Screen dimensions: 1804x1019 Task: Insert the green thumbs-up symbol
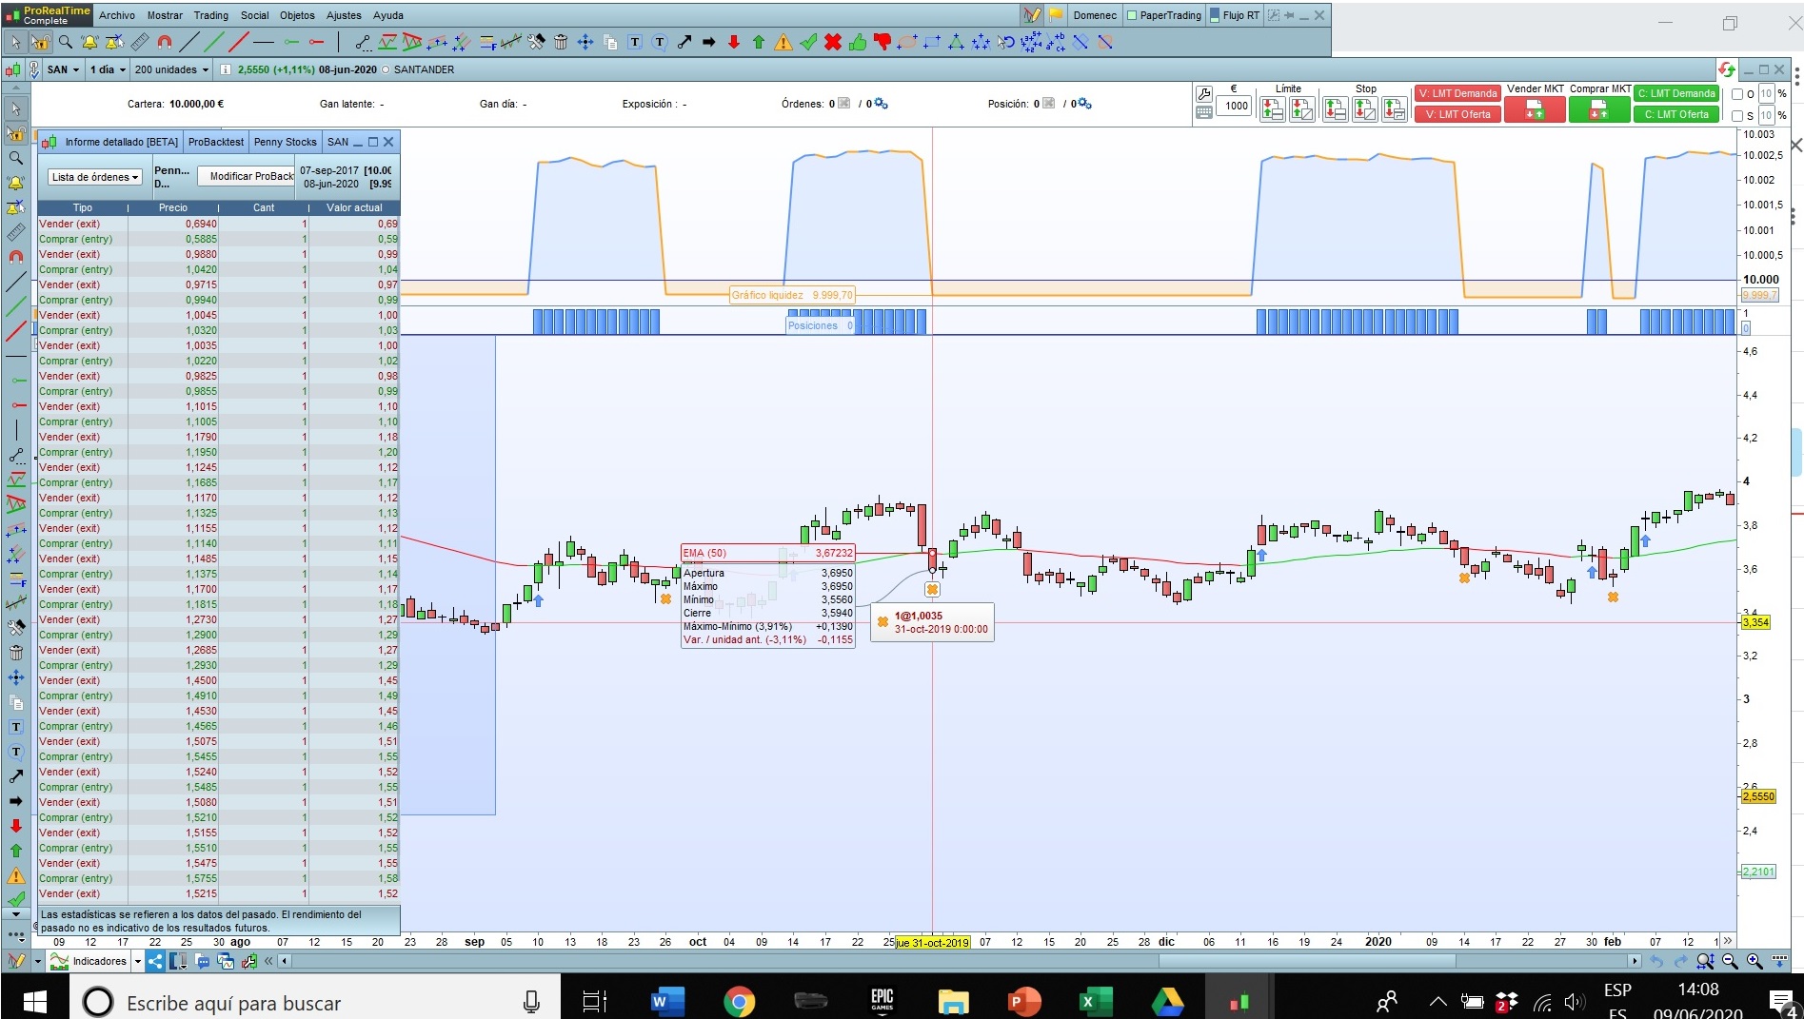[858, 42]
